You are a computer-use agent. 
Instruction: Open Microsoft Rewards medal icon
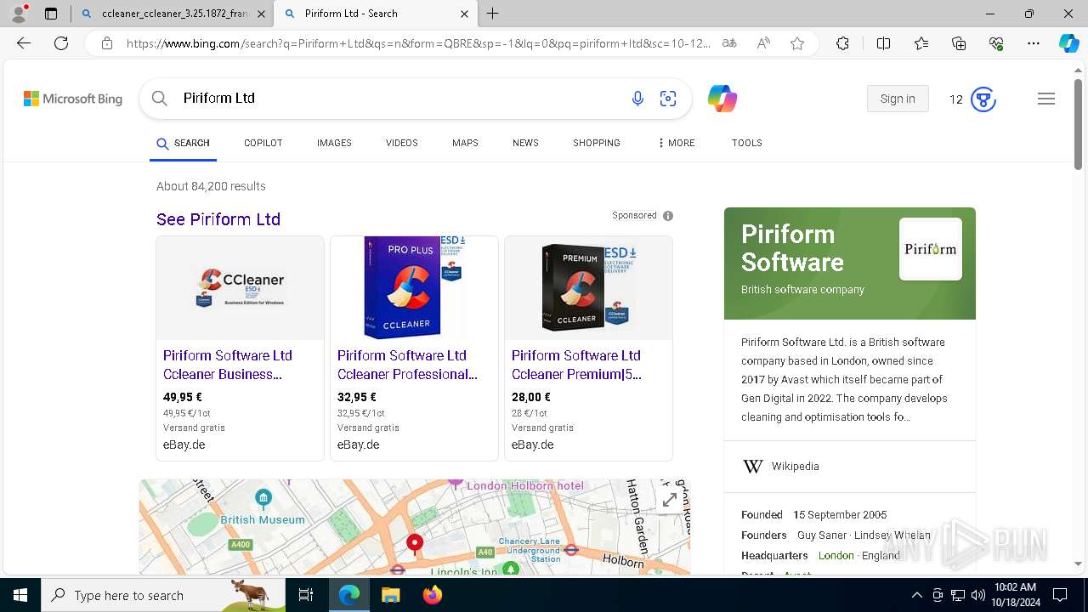coord(983,99)
